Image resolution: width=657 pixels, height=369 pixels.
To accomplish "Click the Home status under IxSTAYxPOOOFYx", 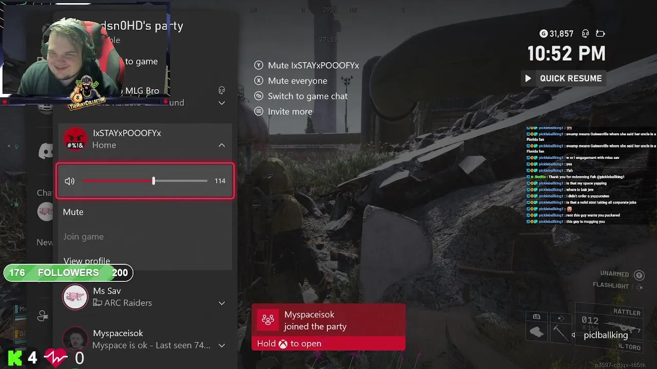I will [104, 146].
